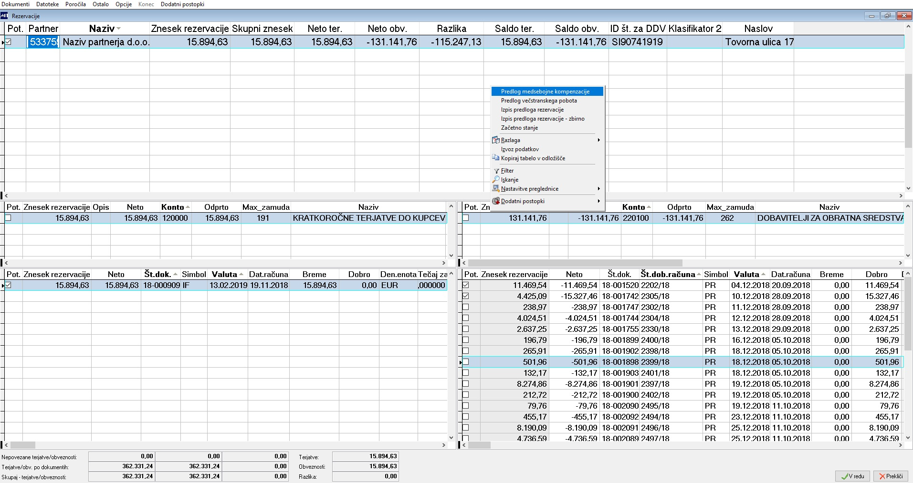Sort by Konto header in middle-right table
This screenshot has height=483, width=913.
pos(637,207)
